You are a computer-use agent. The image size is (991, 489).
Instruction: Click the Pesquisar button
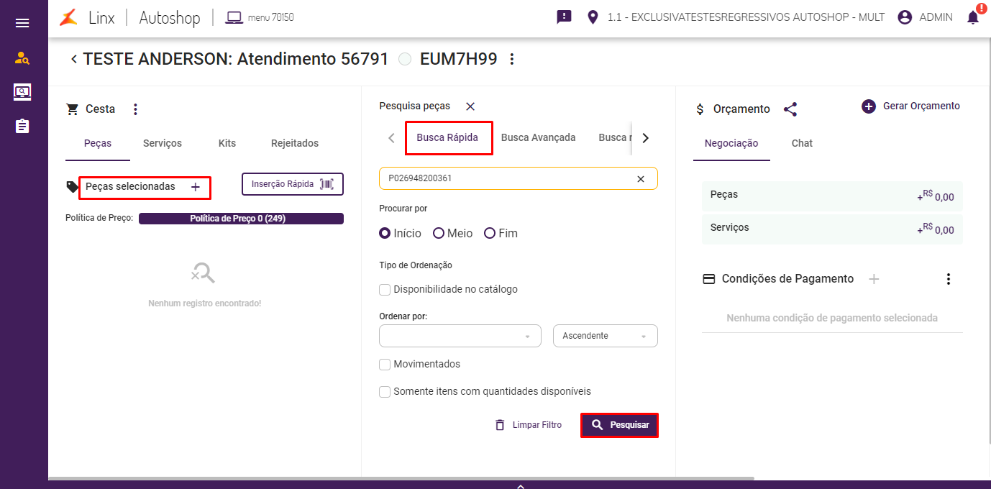(x=619, y=425)
